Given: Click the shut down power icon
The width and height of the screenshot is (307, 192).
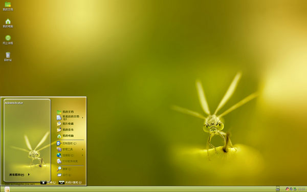Looking at the screenshot, I should click(61, 182).
